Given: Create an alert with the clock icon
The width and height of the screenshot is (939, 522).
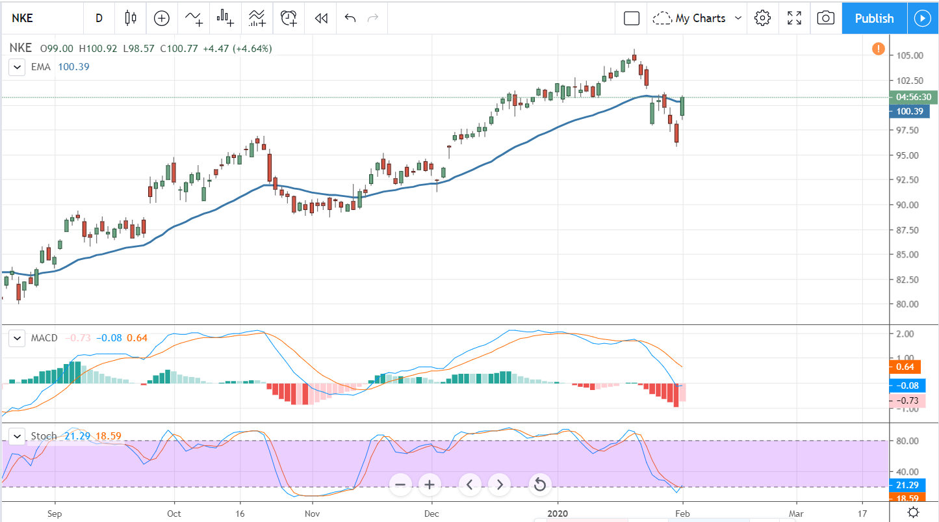Looking at the screenshot, I should (289, 18).
